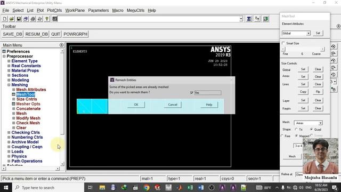
Task: Open the Select menu
Action: [18, 11]
